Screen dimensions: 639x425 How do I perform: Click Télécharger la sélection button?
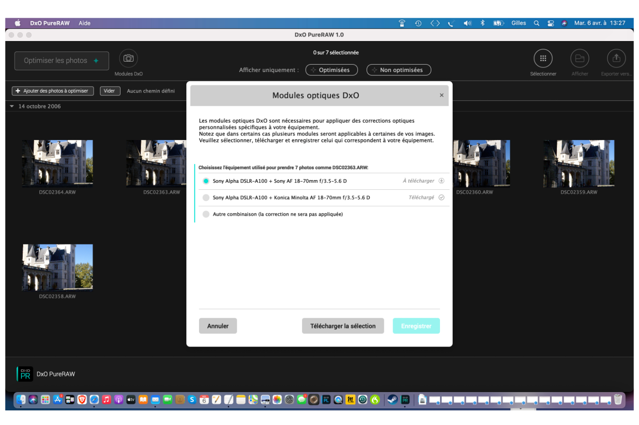[343, 326]
